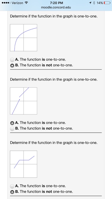
Task: Tap the Wi-Fi status icon
Action: (26, 3)
